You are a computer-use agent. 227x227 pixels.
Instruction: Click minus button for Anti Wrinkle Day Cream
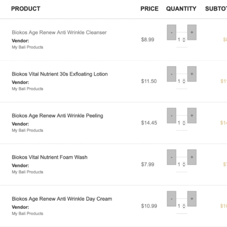pos(172,198)
